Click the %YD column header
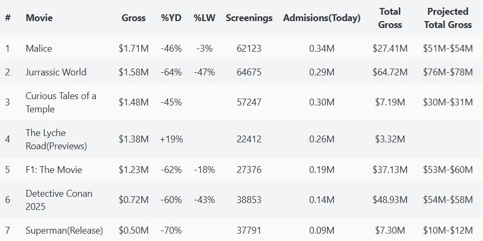The image size is (483, 241). pyautogui.click(x=171, y=18)
